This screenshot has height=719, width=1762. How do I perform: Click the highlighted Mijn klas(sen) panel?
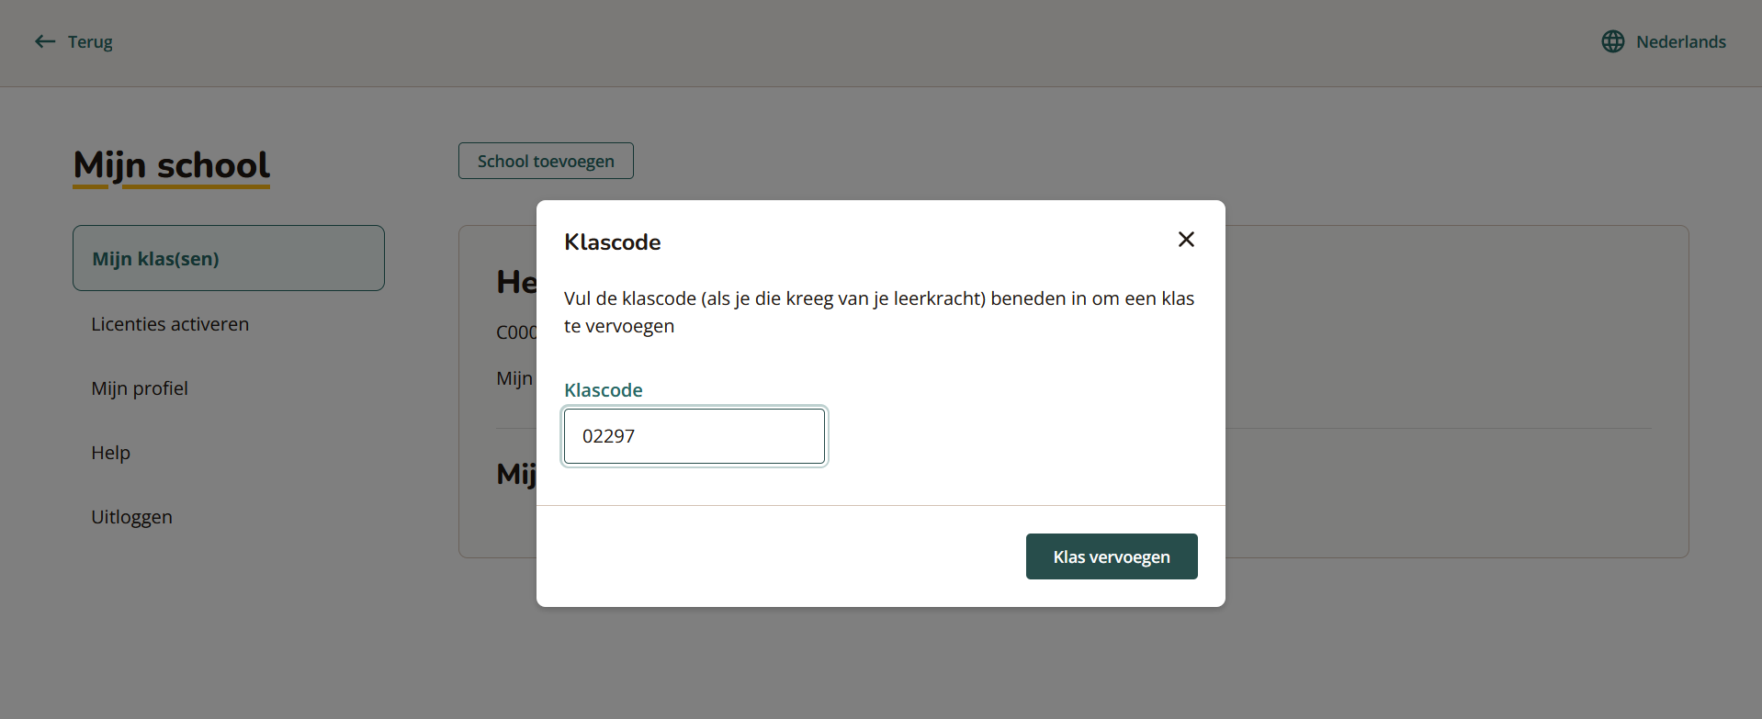tap(228, 258)
